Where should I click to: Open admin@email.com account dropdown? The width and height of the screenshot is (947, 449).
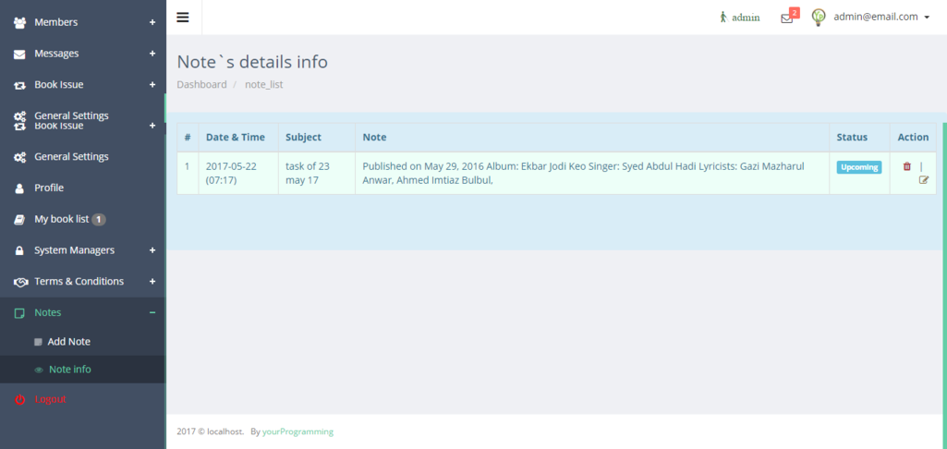point(880,17)
